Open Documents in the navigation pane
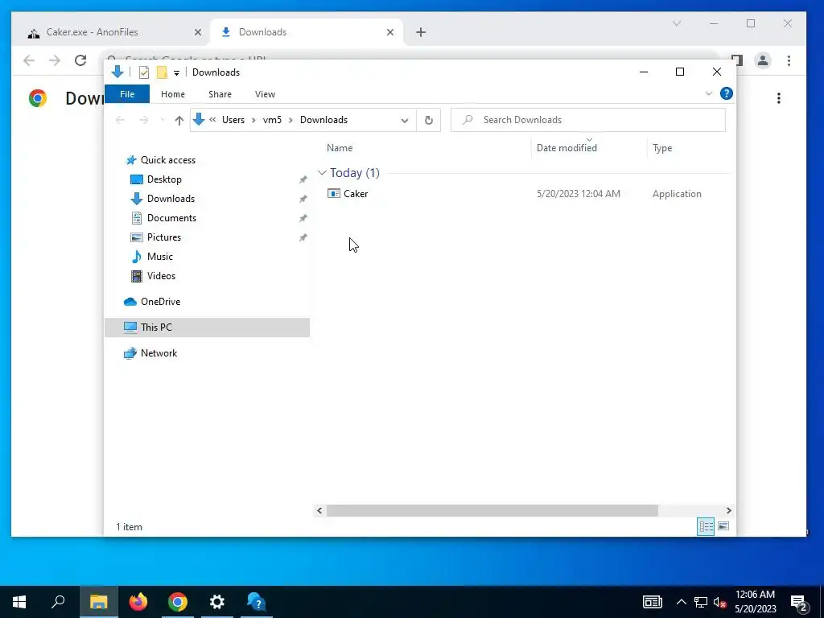The image size is (824, 618). 171,218
